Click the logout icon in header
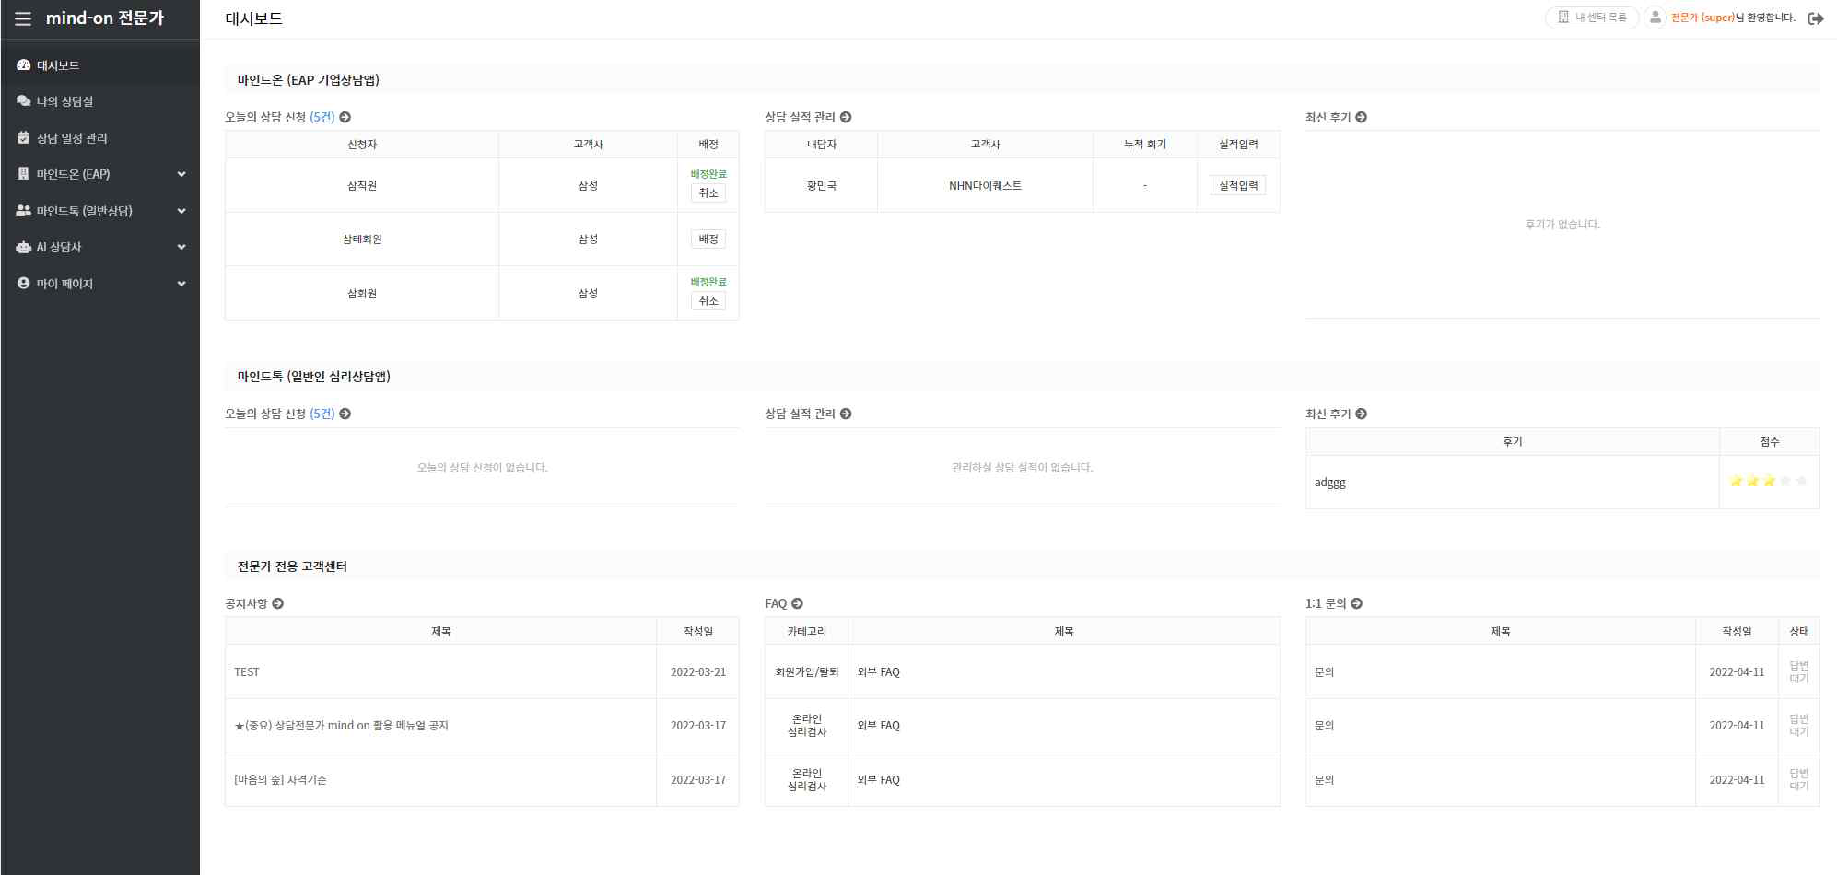This screenshot has height=875, width=1837. (x=1816, y=18)
